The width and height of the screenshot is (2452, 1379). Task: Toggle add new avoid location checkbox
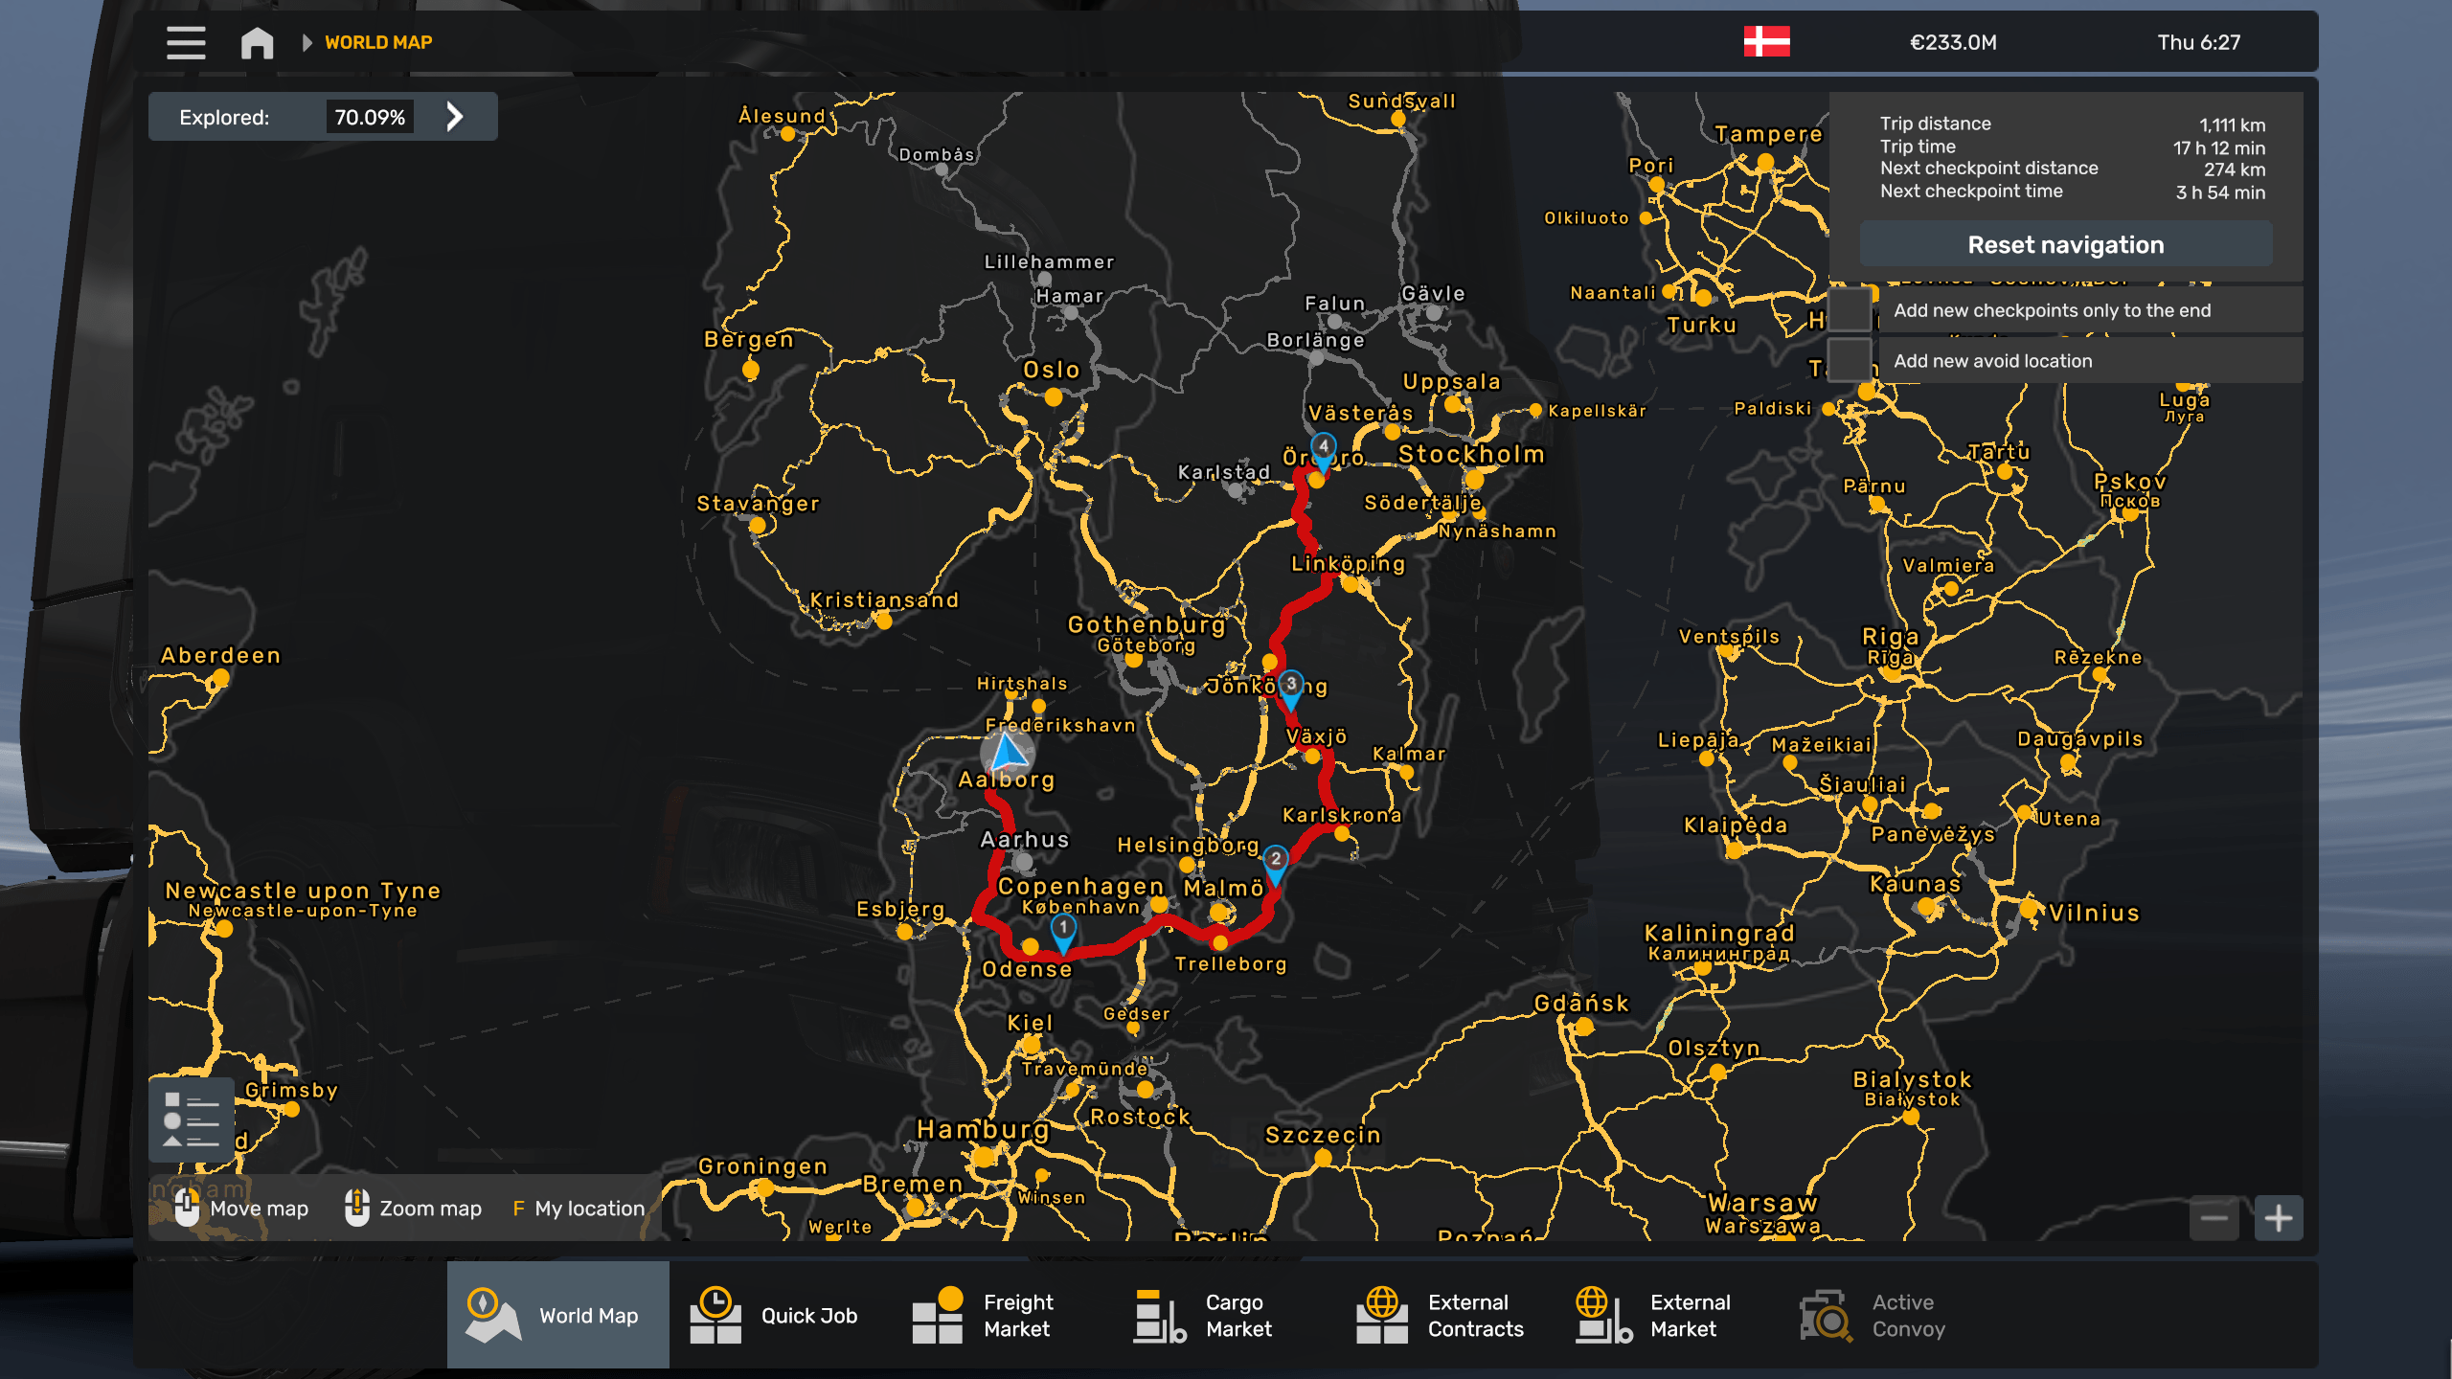(x=1850, y=361)
